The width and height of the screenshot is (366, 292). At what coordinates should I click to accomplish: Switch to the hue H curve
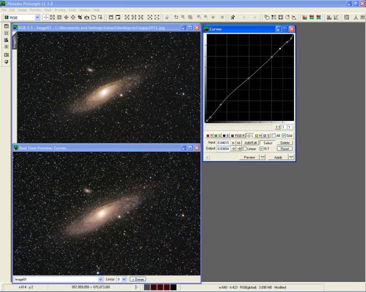point(260,135)
